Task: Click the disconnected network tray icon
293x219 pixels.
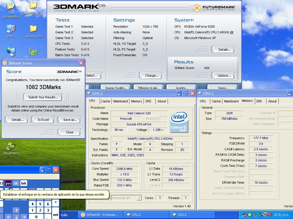Action: coord(244,215)
